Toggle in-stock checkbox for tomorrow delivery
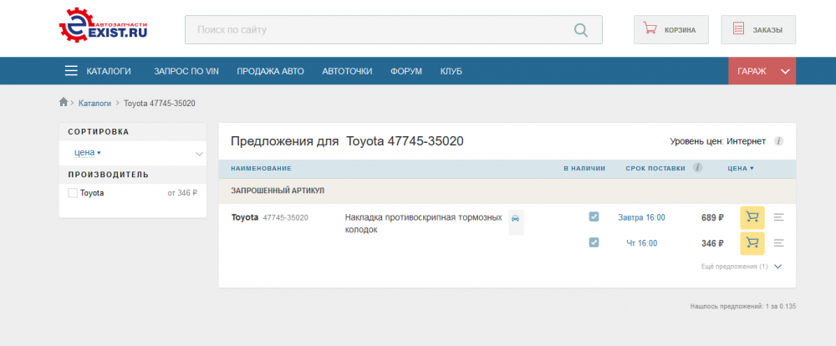The height and width of the screenshot is (346, 836). click(594, 217)
